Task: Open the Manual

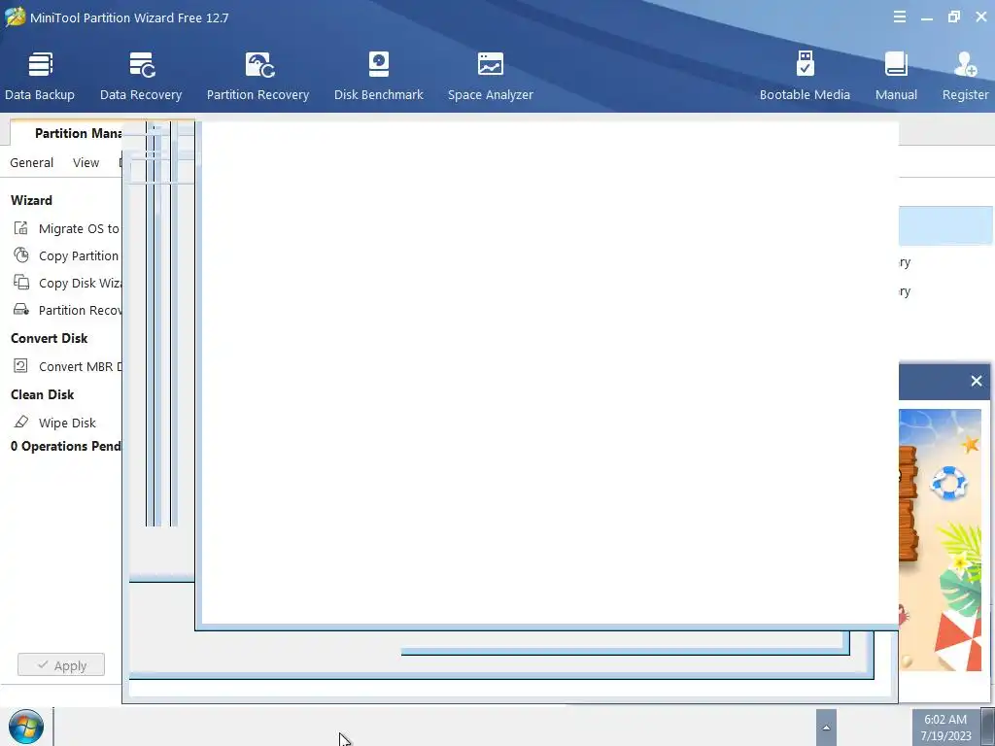Action: [x=896, y=76]
